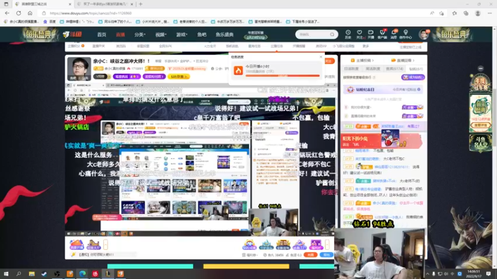The width and height of the screenshot is (497, 279).
Task: Click the 更多 item in streamer toolbar
Action: 366,46
